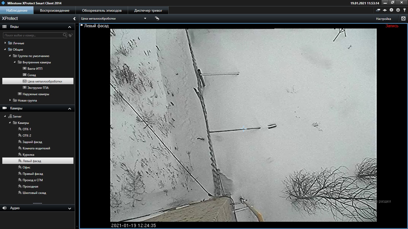Collapse the Камеры panel chevron
The image size is (408, 229).
(x=69, y=109)
